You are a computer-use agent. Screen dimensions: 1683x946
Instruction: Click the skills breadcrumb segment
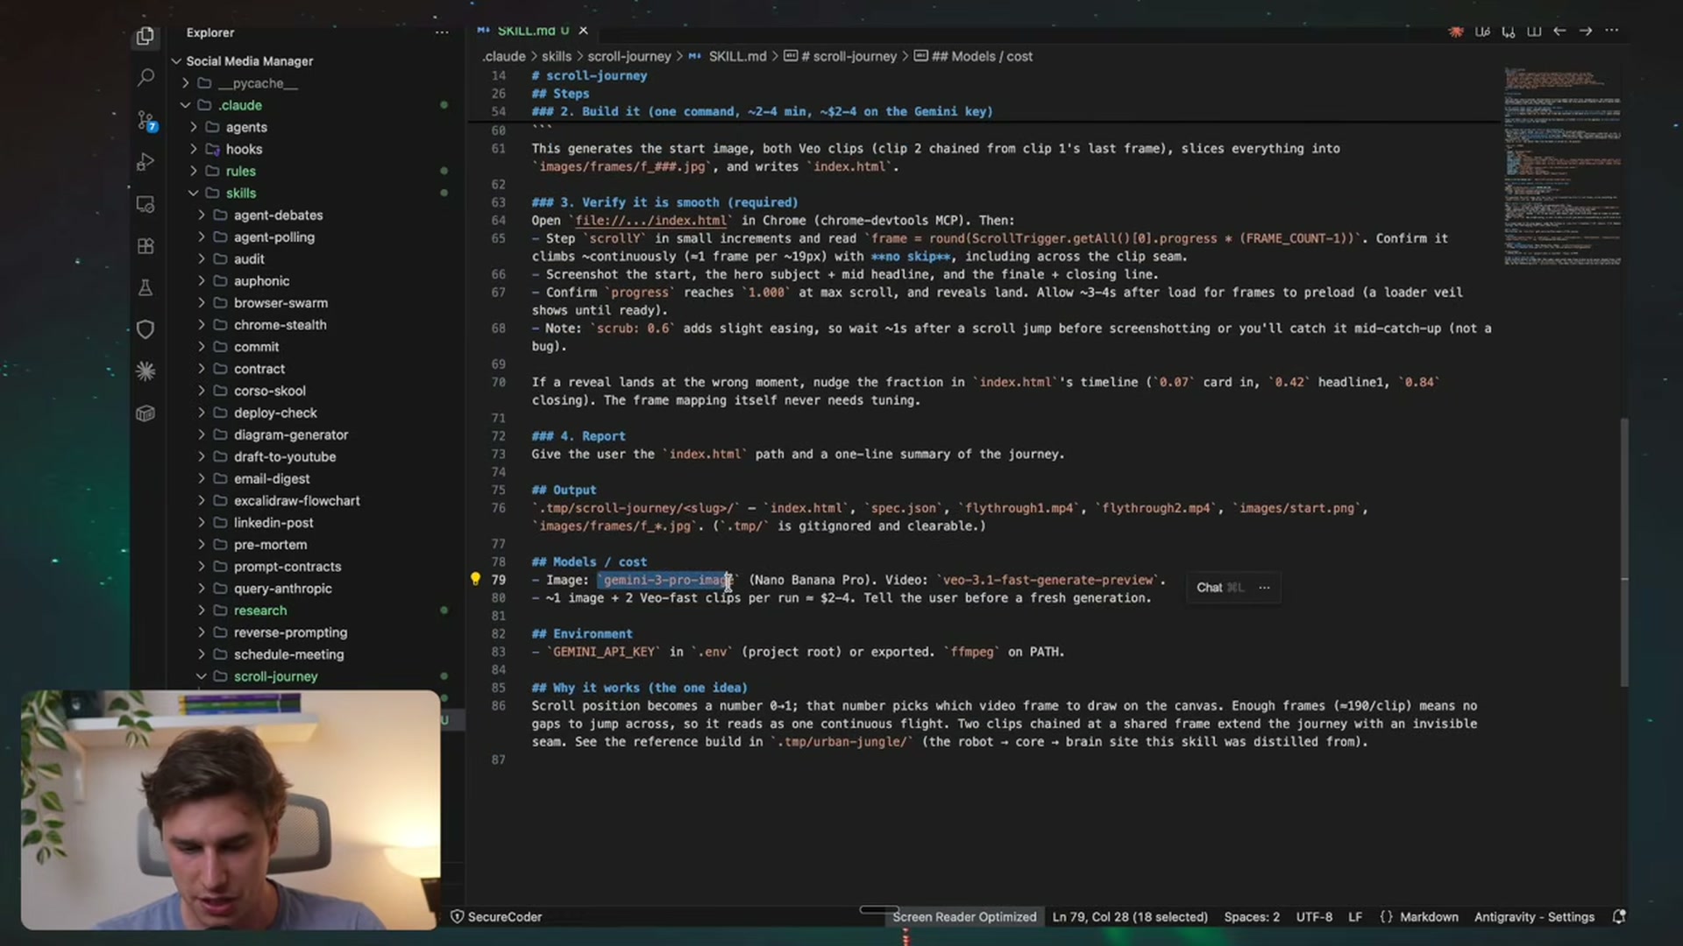557,56
